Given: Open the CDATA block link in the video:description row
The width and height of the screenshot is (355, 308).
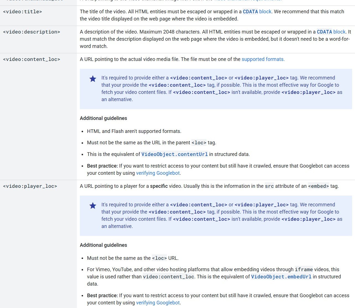Looking at the screenshot, I should coord(331,32).
